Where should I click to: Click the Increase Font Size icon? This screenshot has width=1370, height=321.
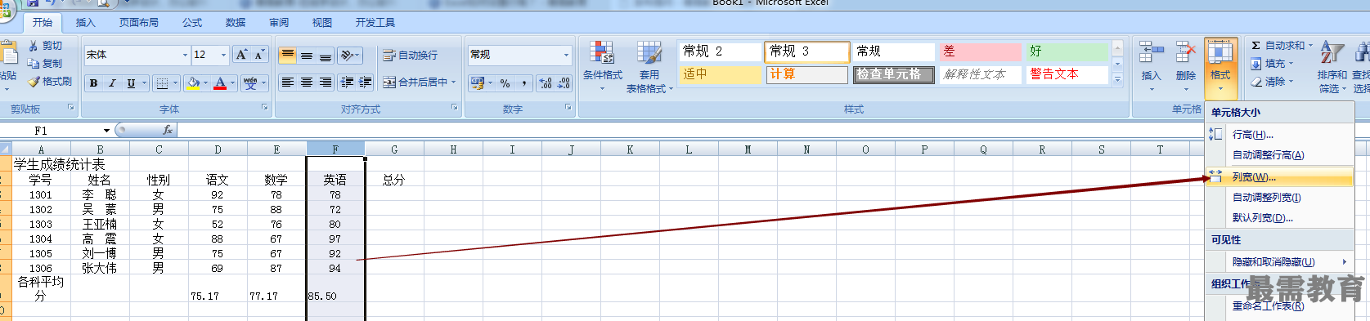241,55
